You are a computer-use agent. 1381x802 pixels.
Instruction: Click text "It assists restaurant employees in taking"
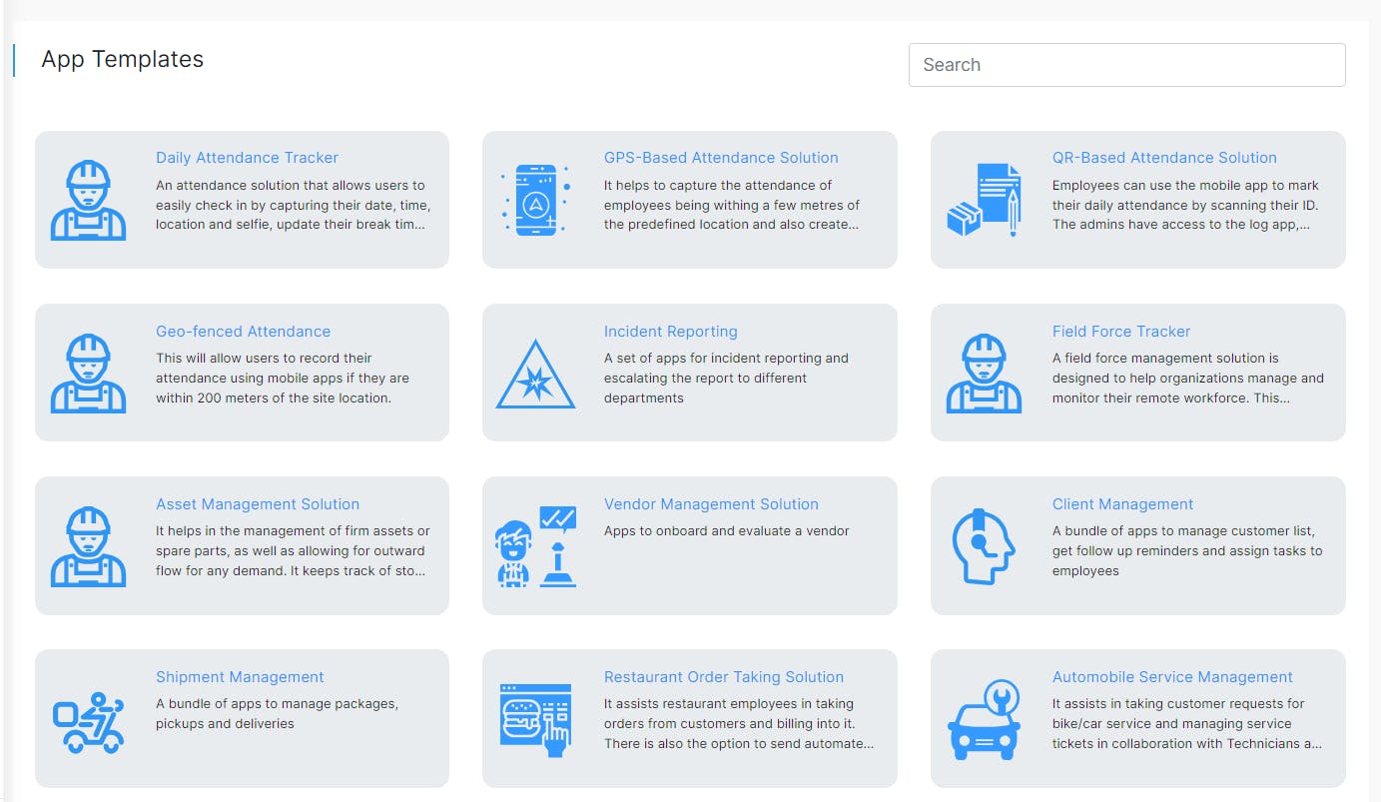(x=729, y=704)
